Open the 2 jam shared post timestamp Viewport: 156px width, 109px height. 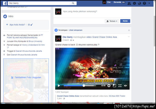(x=59, y=98)
